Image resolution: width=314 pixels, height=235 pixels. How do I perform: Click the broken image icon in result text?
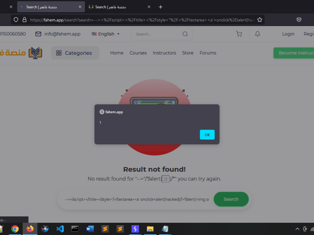pos(165,179)
